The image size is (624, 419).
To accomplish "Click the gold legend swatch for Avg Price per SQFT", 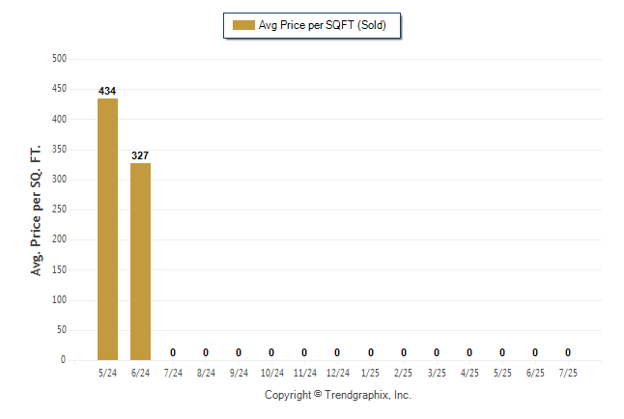I will click(243, 25).
